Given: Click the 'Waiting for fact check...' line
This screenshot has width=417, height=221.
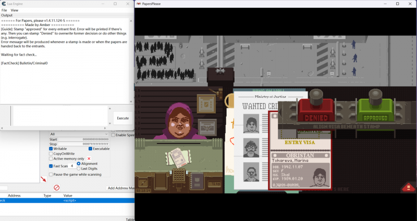Looking at the screenshot, I should 19,55.
